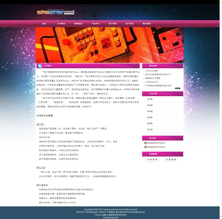Image resolution: width=222 pixels, height=219 pixels.
Task: Click the SiteStar logo in the header
Action: 56,12
